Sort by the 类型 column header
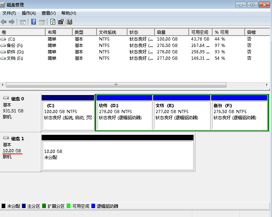This screenshot has height=217, width=272. click(x=84, y=32)
